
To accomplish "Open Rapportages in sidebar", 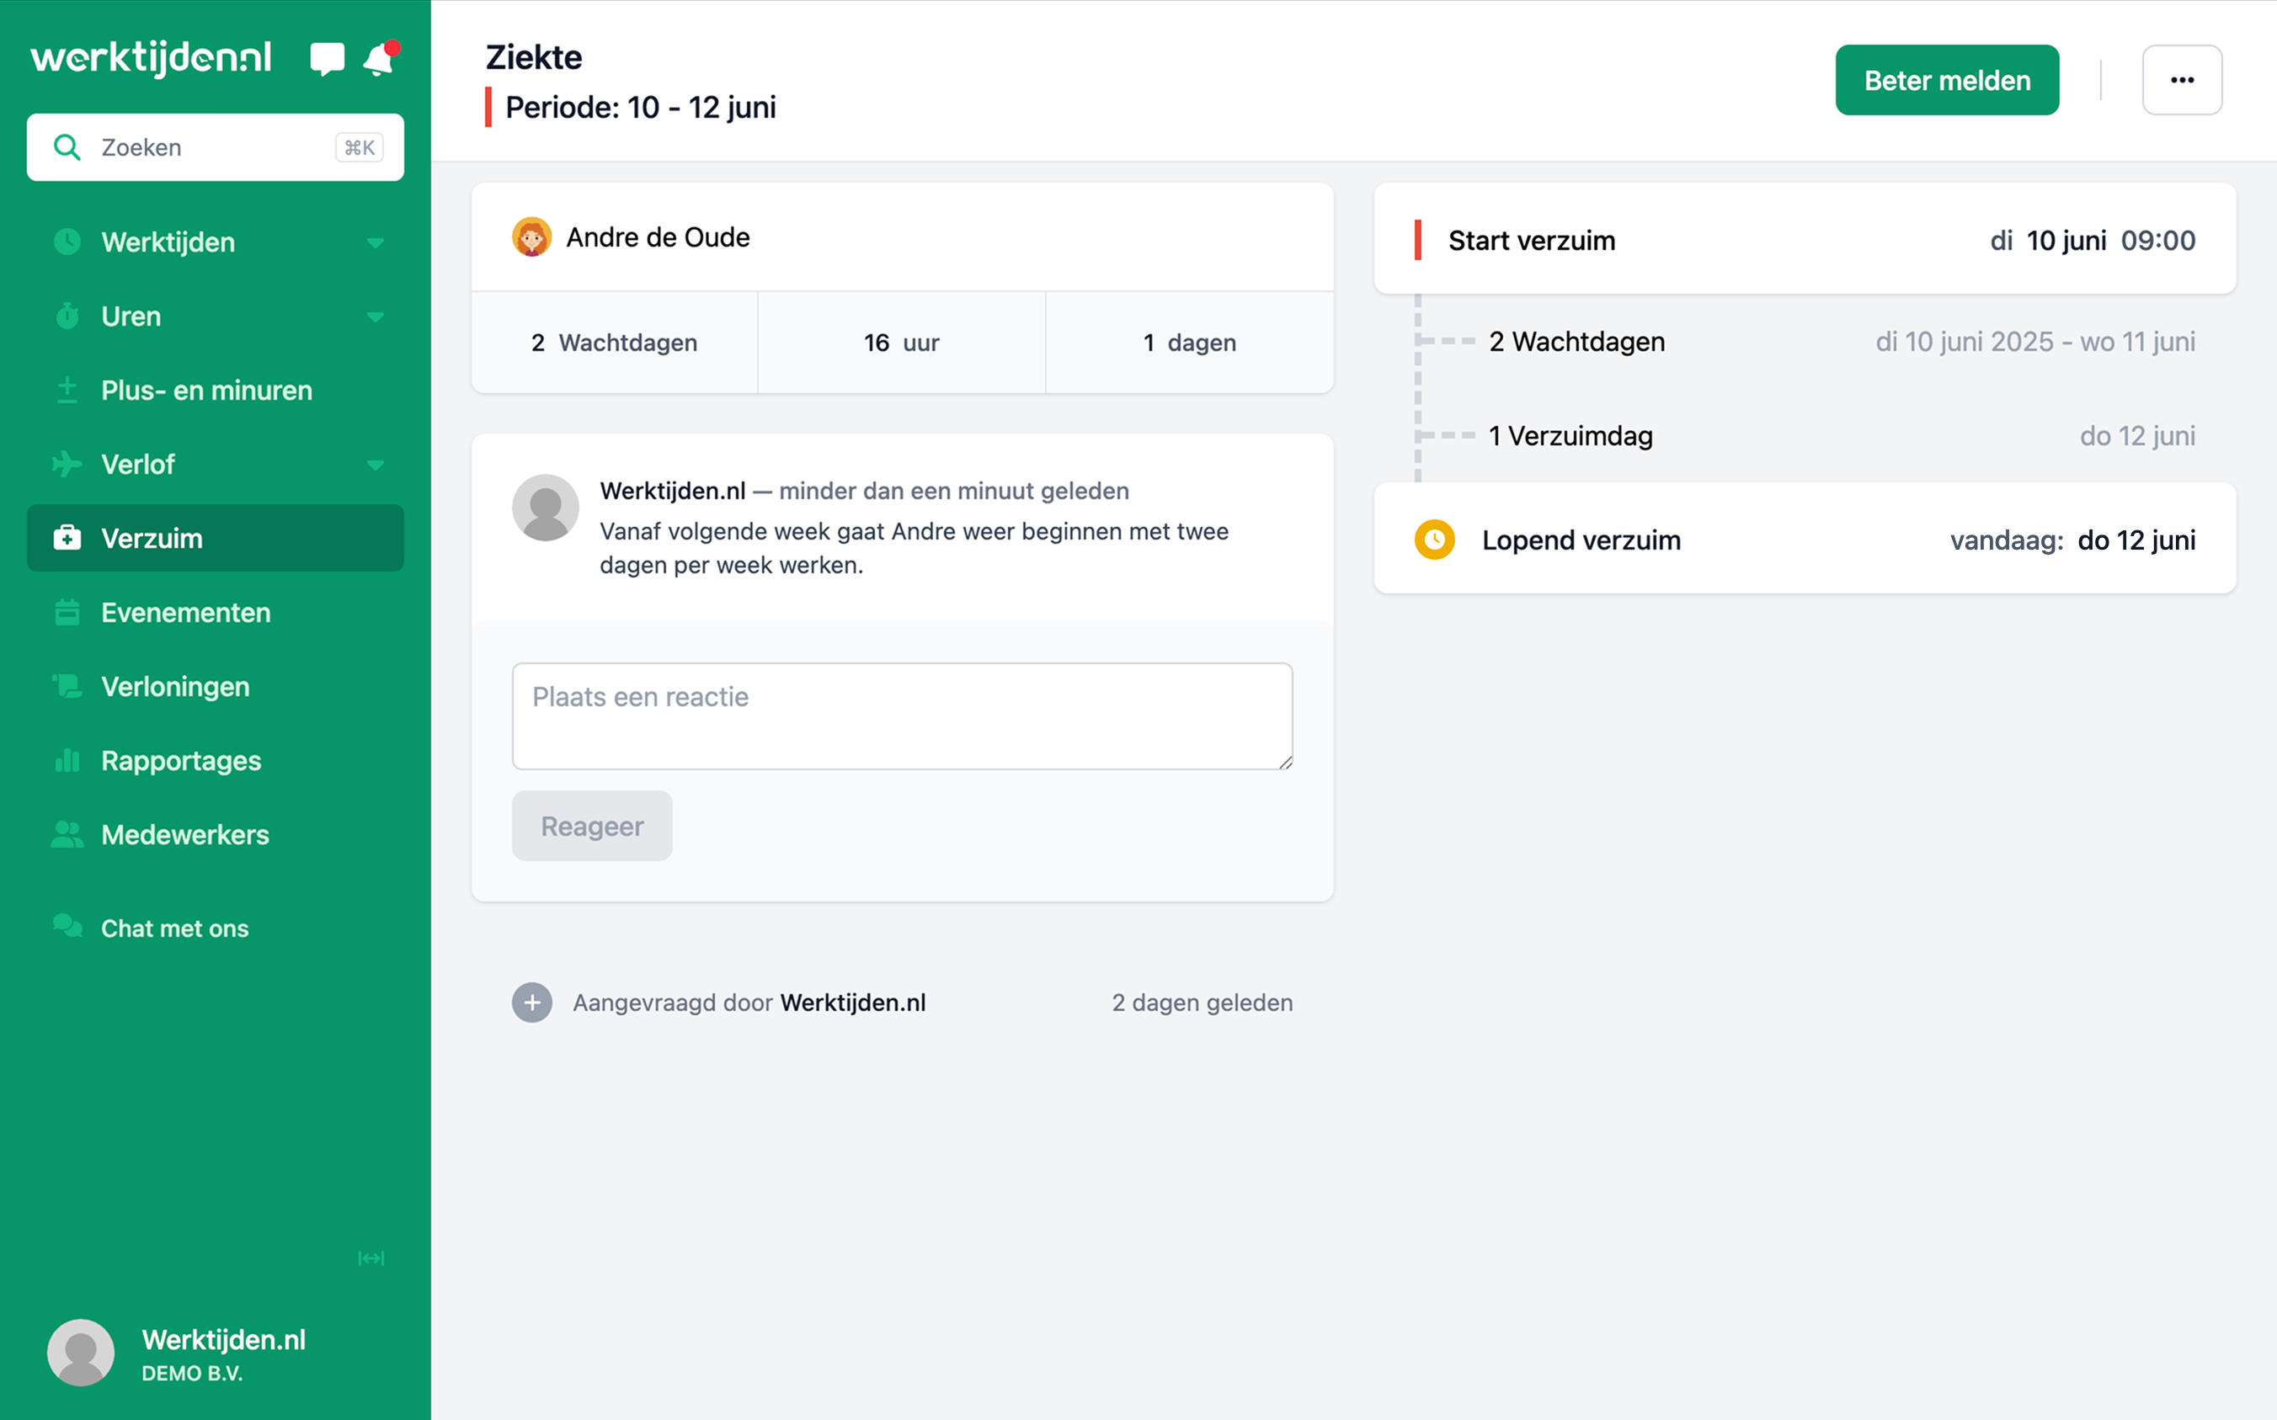I will (180, 761).
